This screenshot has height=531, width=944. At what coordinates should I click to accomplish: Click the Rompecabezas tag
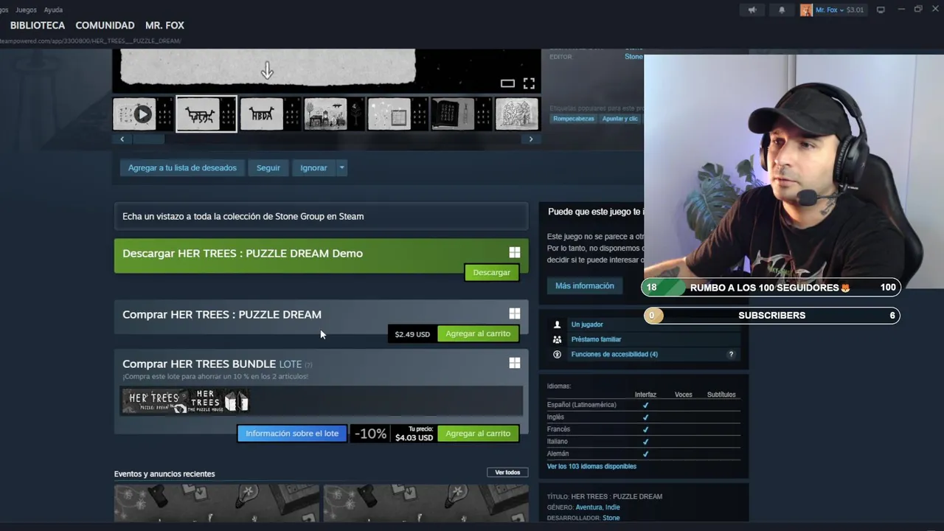pos(574,118)
